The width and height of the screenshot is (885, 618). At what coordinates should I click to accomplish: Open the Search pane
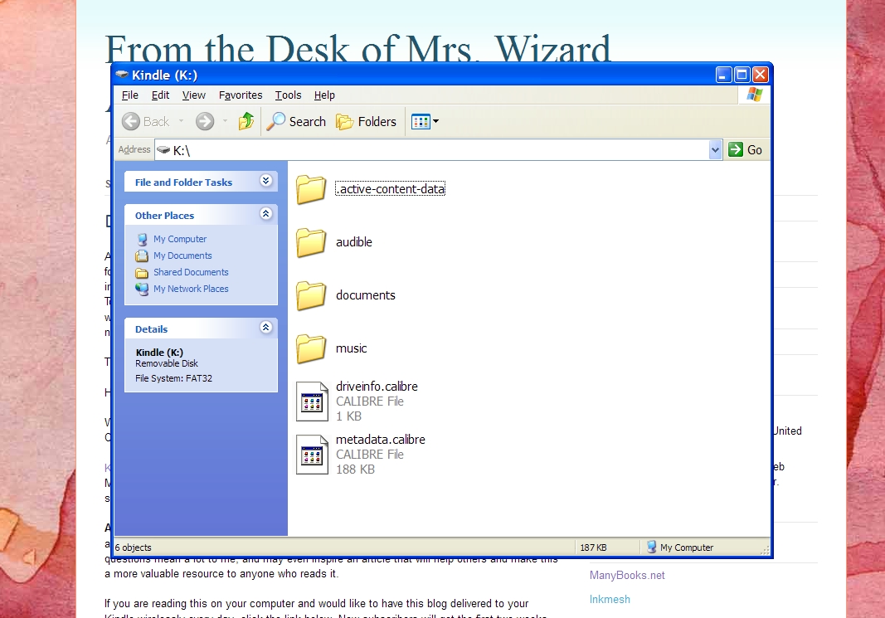296,121
